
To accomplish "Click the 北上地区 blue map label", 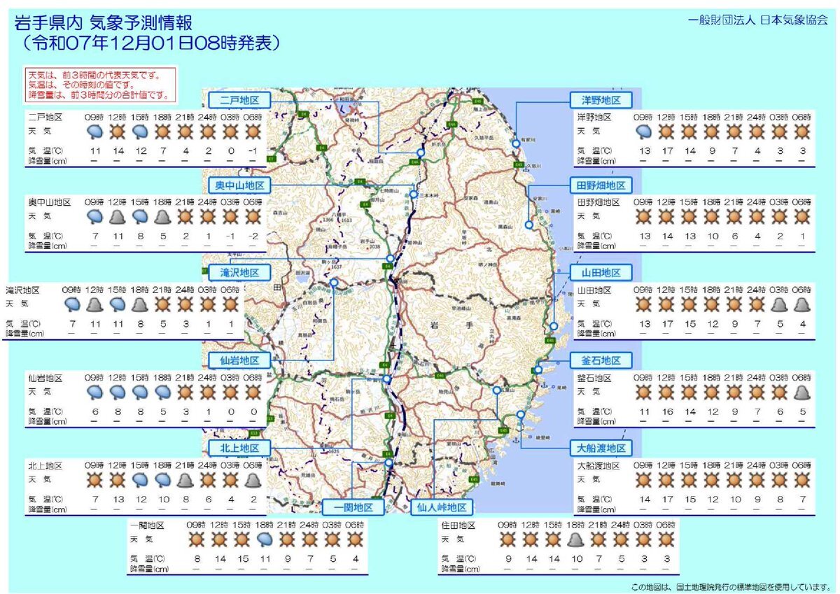I will click(x=239, y=448).
